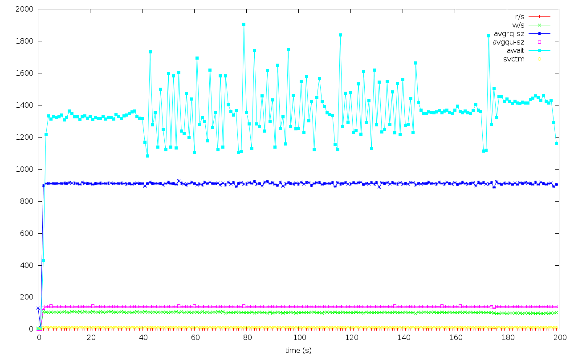Image resolution: width=570 pixels, height=356 pixels.
Task: Click the x-axis label 200
Action: [x=559, y=338]
